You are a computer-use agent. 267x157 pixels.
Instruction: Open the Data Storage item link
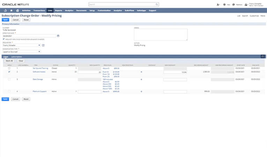click(38, 79)
